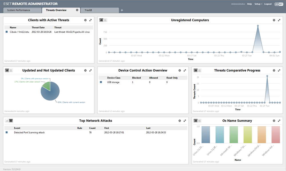This screenshot has width=286, height=171.
Task: Click the Logout link
Action: click(268, 4)
